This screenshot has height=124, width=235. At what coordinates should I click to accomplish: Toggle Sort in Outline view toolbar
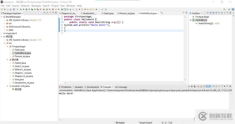coord(210,13)
